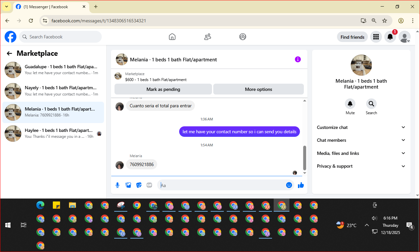The image size is (420, 252).
Task: Click the message bubble "7609921886"
Action: tap(141, 164)
